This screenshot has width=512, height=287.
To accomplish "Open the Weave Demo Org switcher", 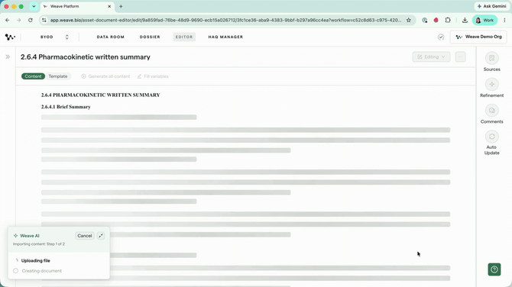I will tap(478, 37).
